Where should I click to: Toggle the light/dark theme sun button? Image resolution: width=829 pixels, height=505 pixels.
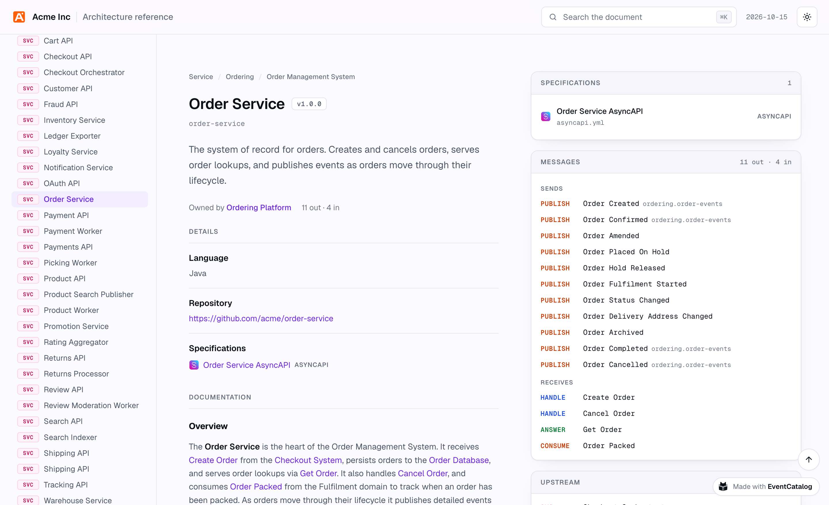[807, 17]
